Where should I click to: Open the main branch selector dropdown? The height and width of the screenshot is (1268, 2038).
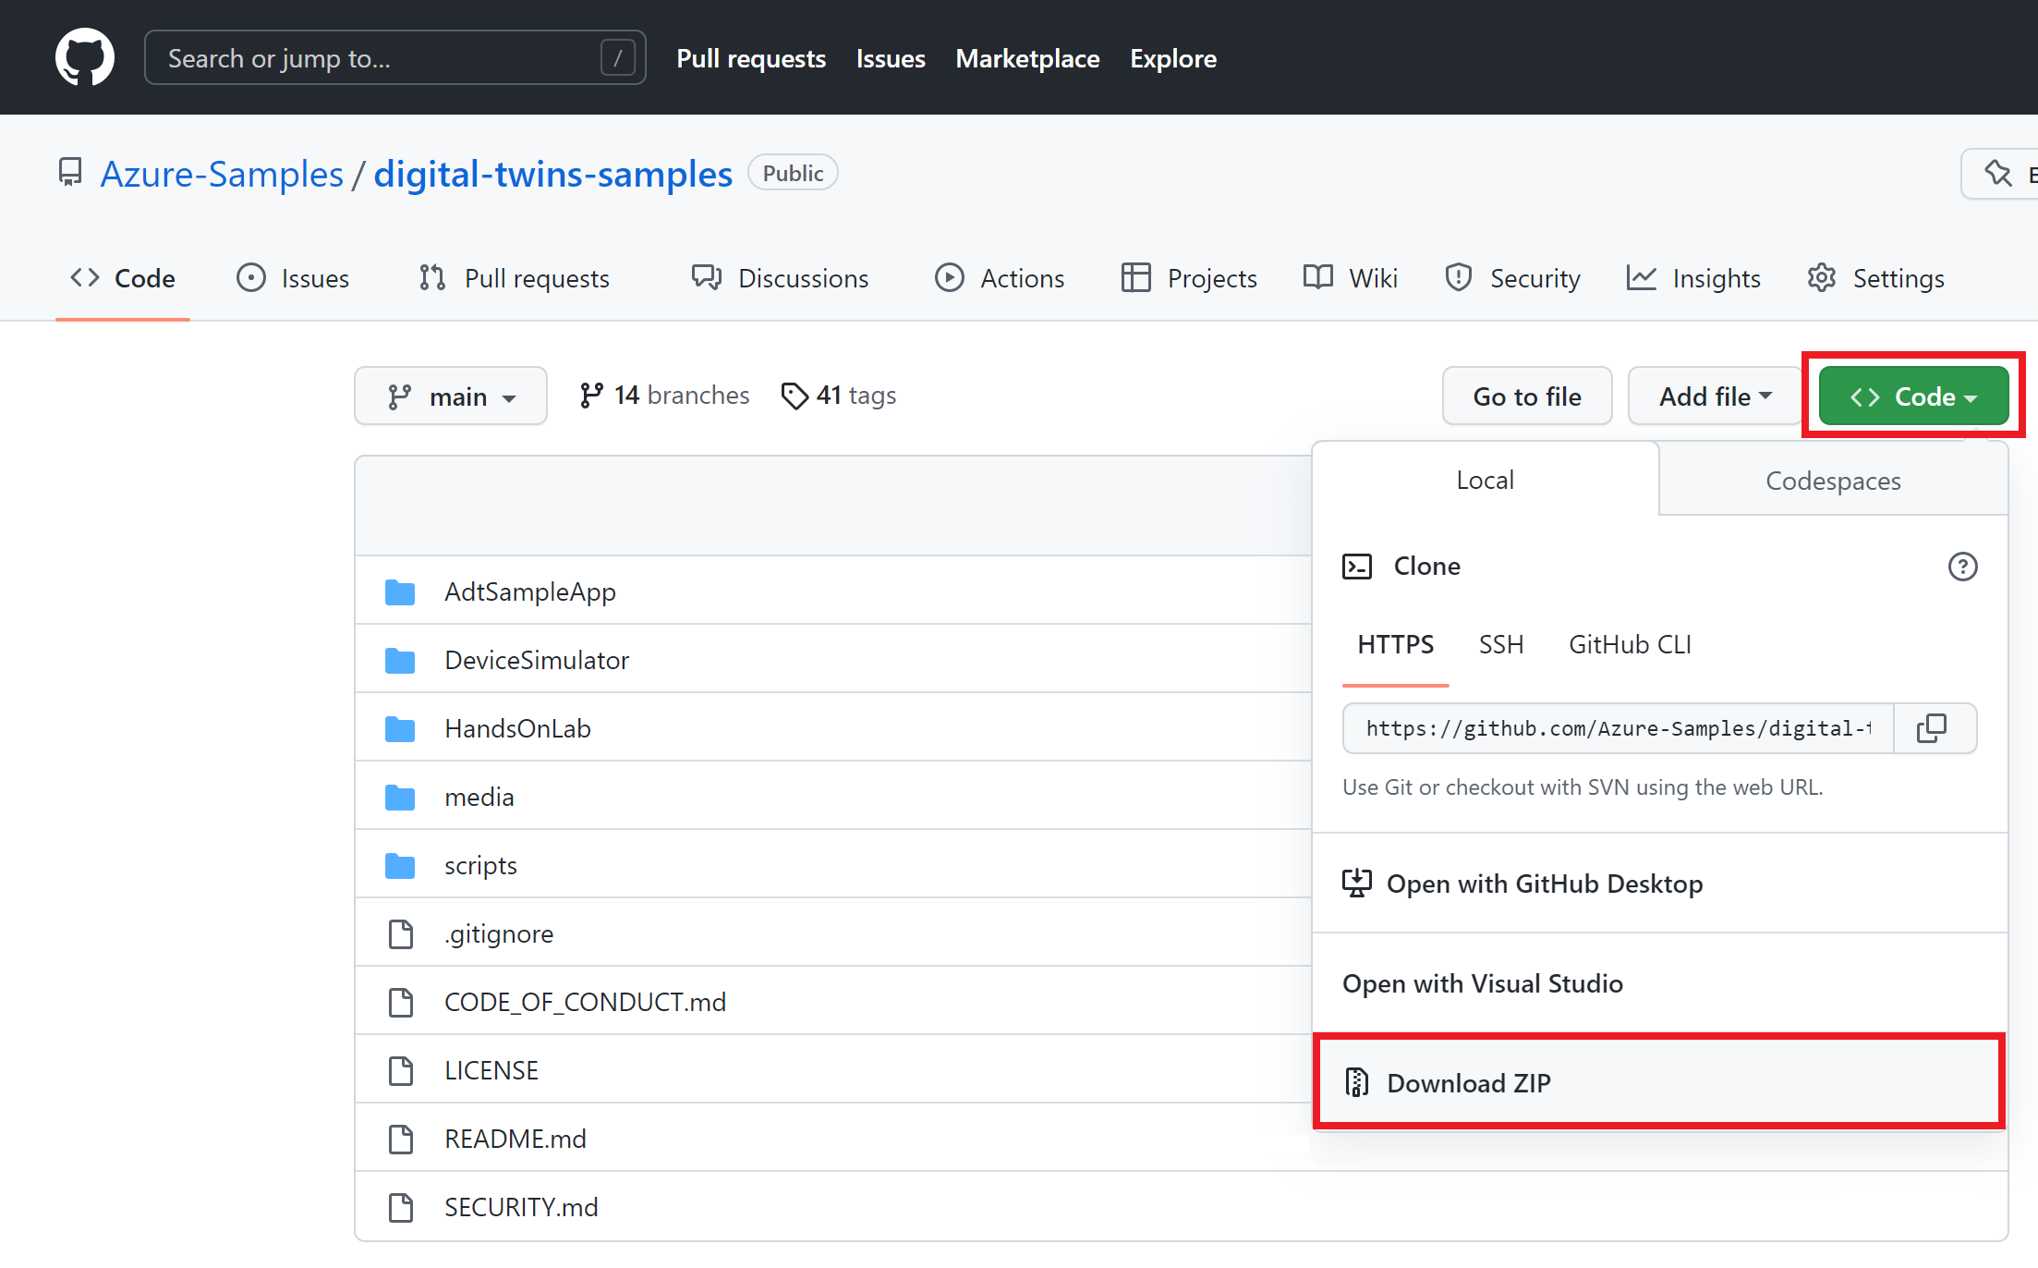coord(451,396)
